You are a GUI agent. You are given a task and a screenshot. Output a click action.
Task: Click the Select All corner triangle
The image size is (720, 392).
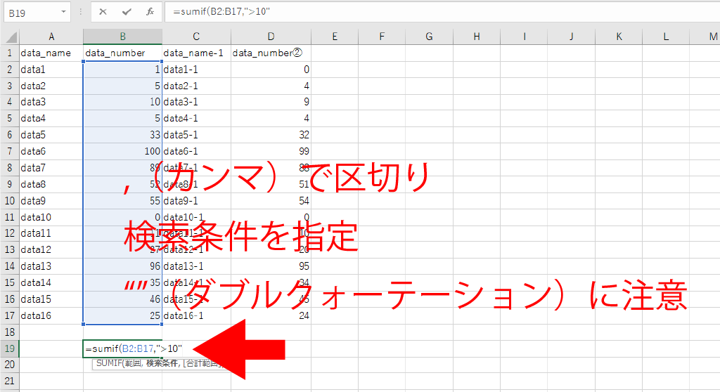(10, 37)
